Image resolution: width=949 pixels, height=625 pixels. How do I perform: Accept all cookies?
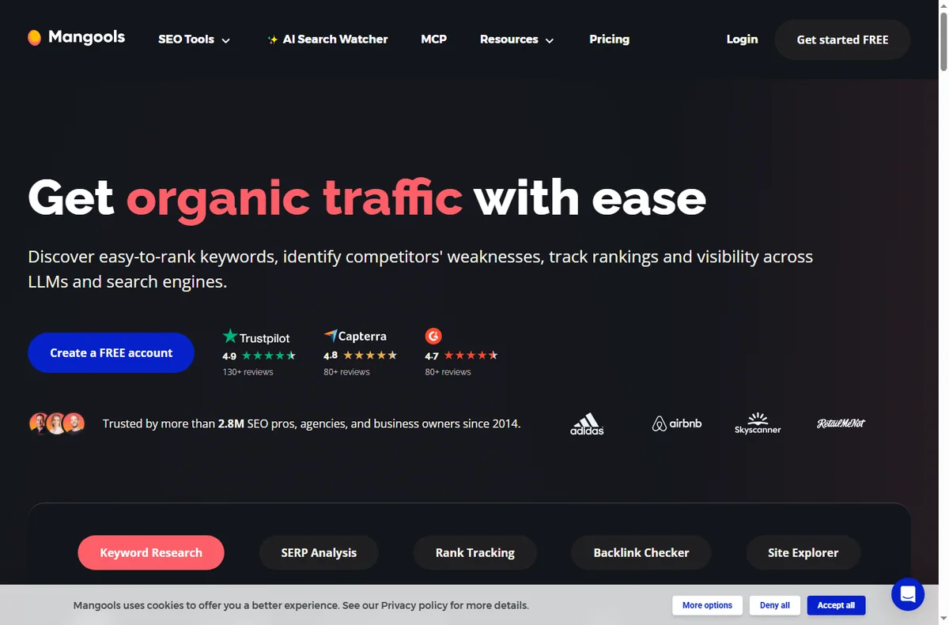pyautogui.click(x=836, y=605)
